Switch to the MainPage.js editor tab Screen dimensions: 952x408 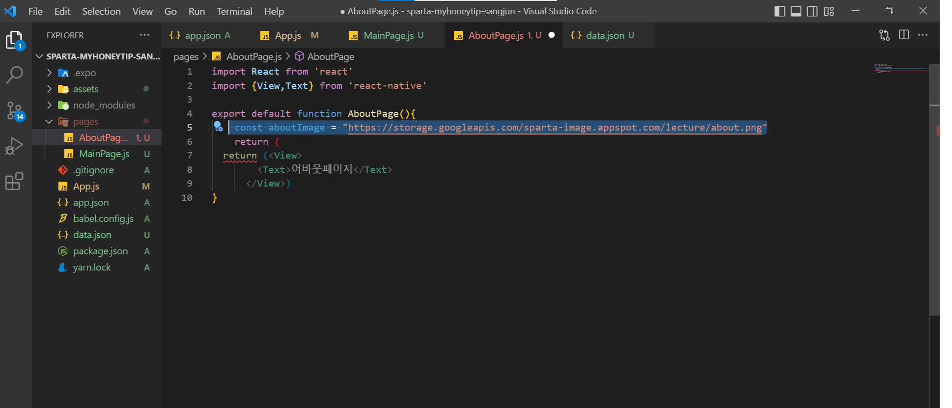tap(392, 35)
